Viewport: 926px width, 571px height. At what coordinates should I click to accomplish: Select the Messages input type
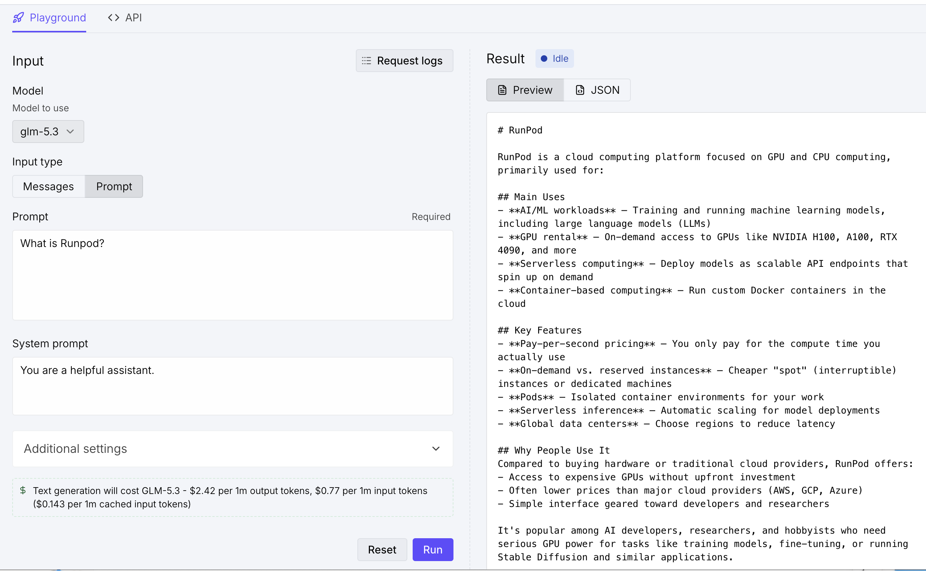tap(48, 186)
